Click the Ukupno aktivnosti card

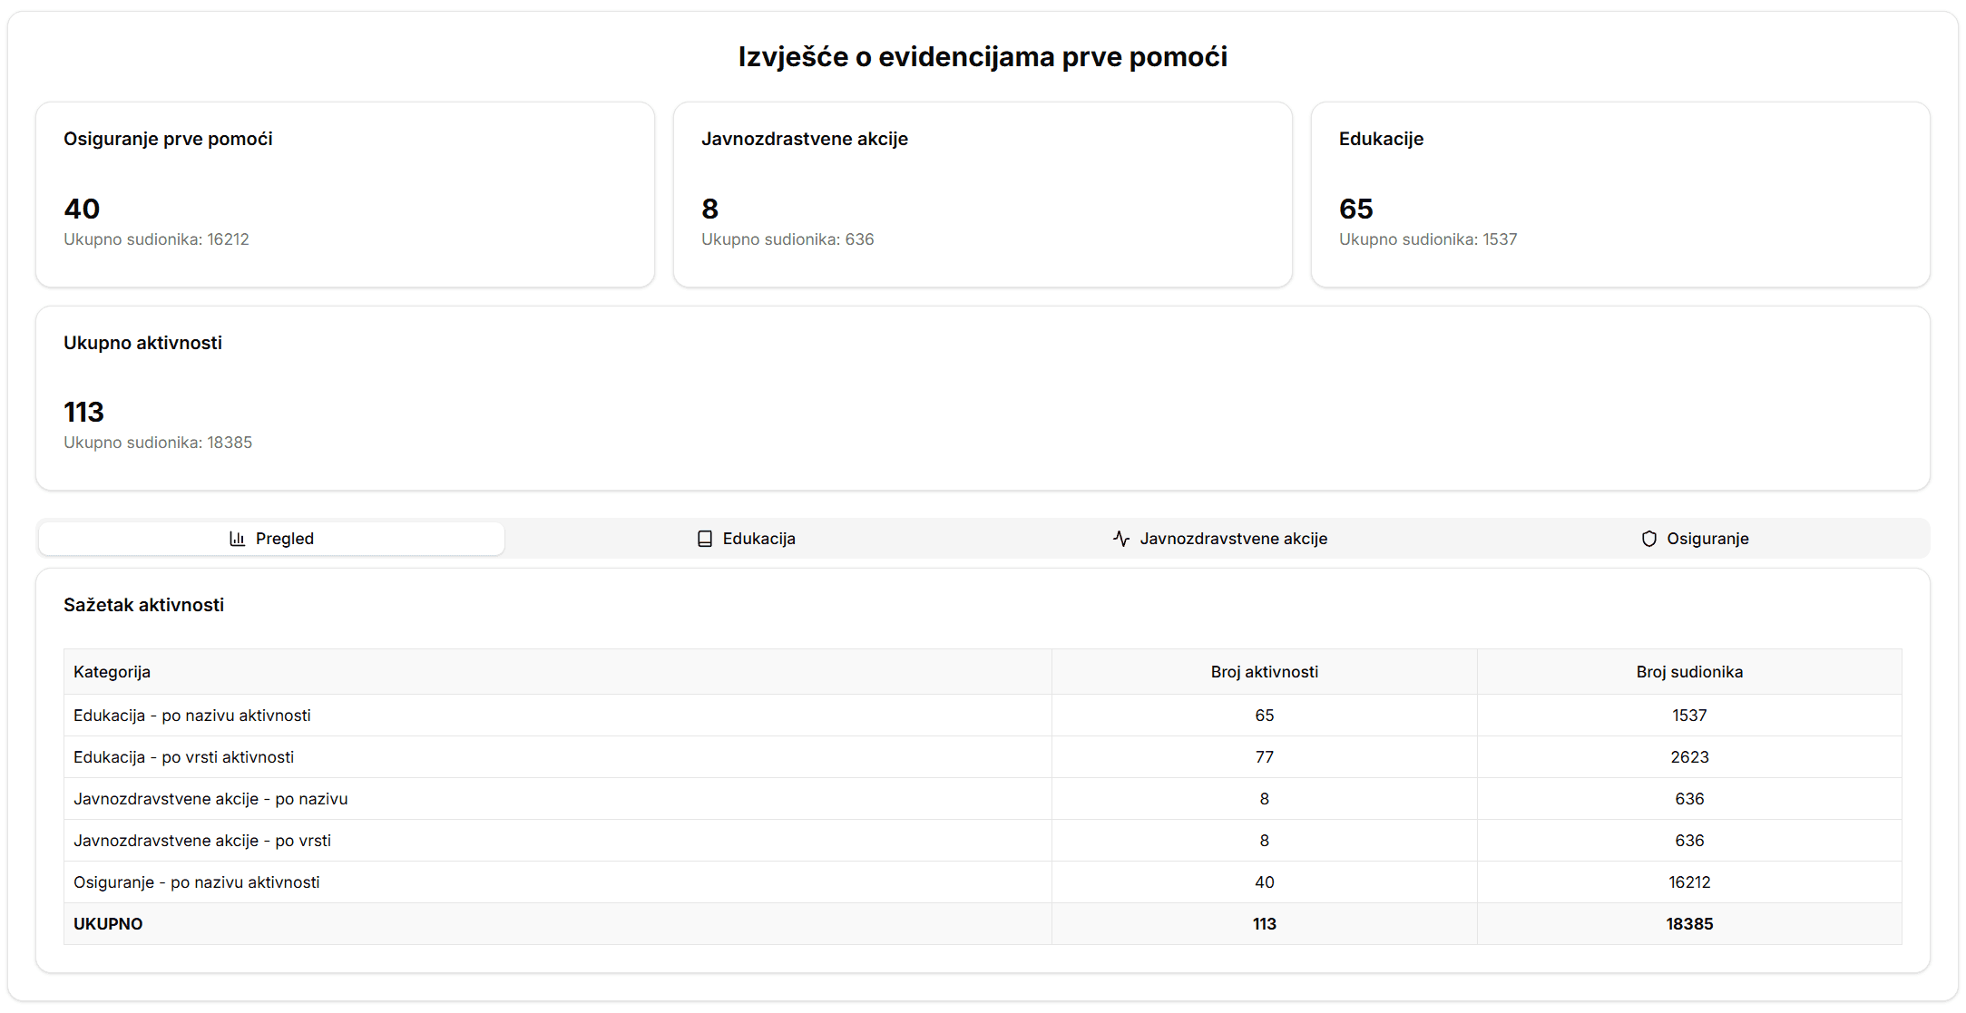(x=983, y=398)
